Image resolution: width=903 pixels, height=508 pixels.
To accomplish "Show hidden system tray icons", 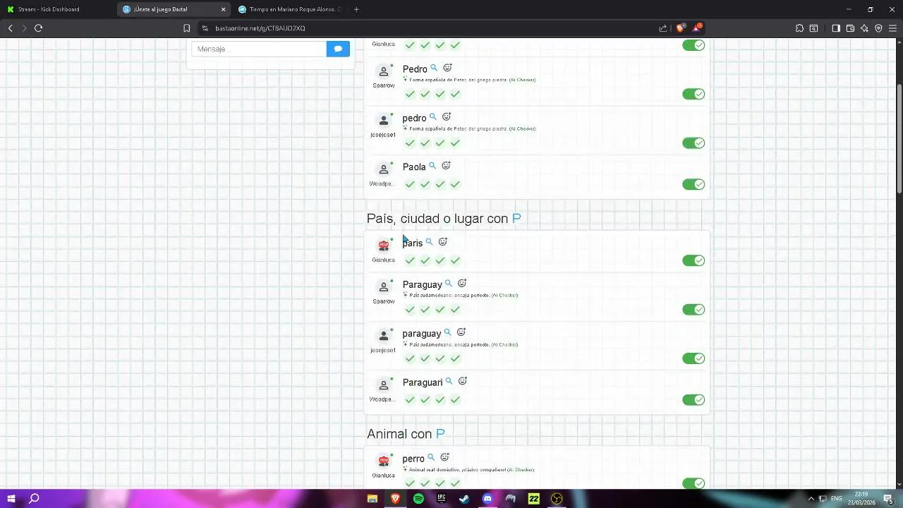I will coord(811,499).
